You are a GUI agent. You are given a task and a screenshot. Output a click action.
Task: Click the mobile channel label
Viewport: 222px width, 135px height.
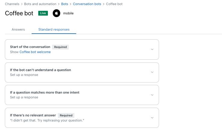tap(68, 13)
